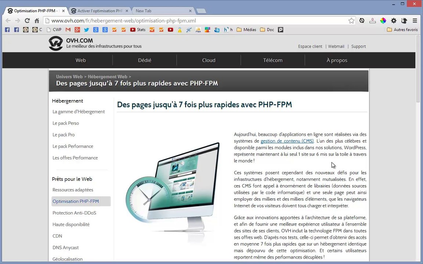Open the black cat extension icon
This screenshot has height=264, width=423.
pyautogui.click(x=404, y=21)
